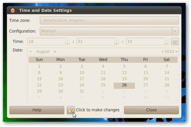The image size is (191, 127).
Task: Click the Thu column header
Action: click(124, 60)
